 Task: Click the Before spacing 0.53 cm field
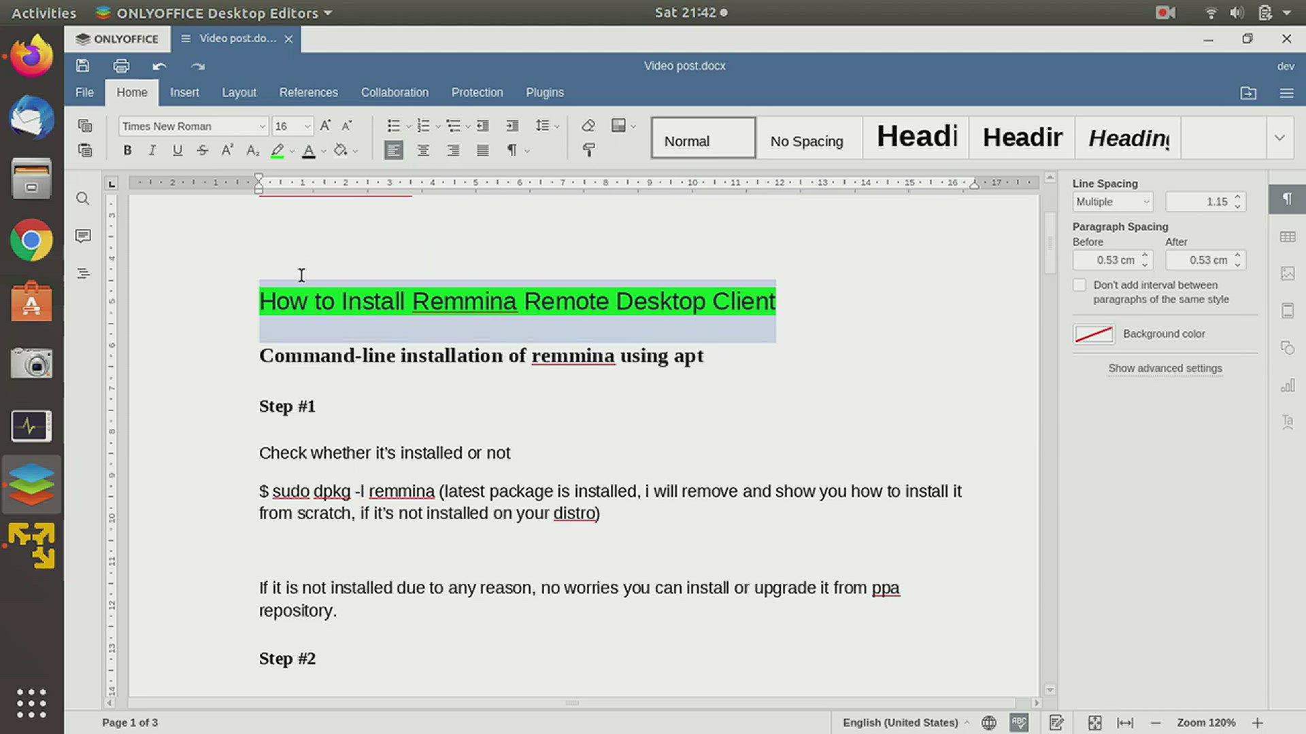tap(1111, 260)
